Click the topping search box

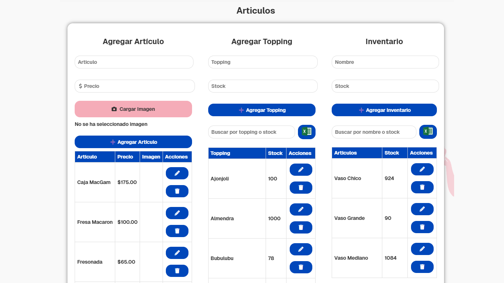pyautogui.click(x=251, y=132)
